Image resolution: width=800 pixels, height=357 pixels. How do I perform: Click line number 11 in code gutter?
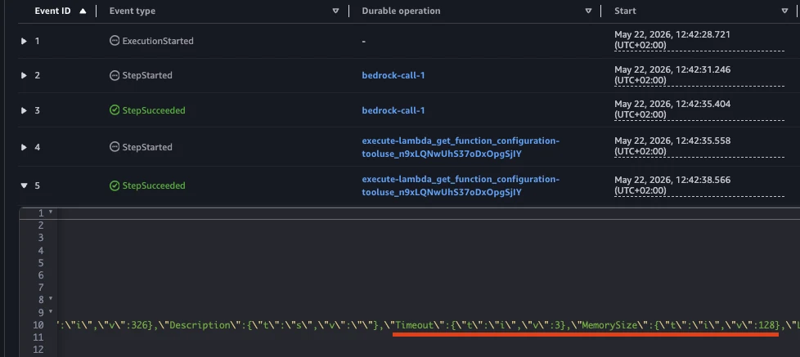(x=38, y=337)
